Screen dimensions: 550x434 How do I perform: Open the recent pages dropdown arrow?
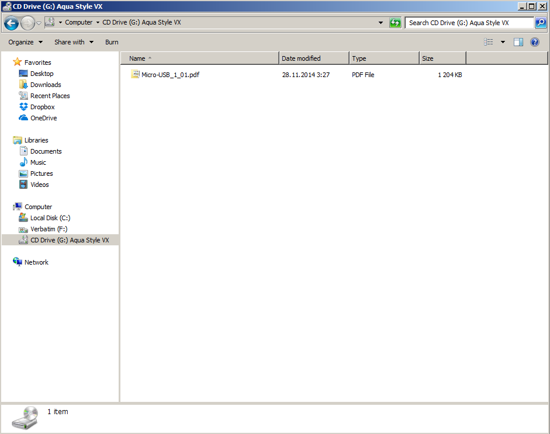tap(39, 23)
